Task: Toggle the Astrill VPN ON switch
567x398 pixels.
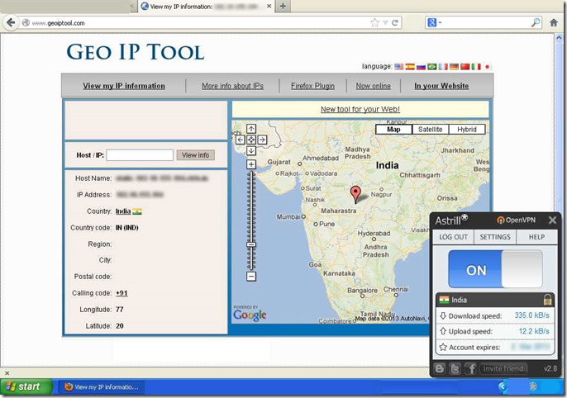Action: (495, 269)
